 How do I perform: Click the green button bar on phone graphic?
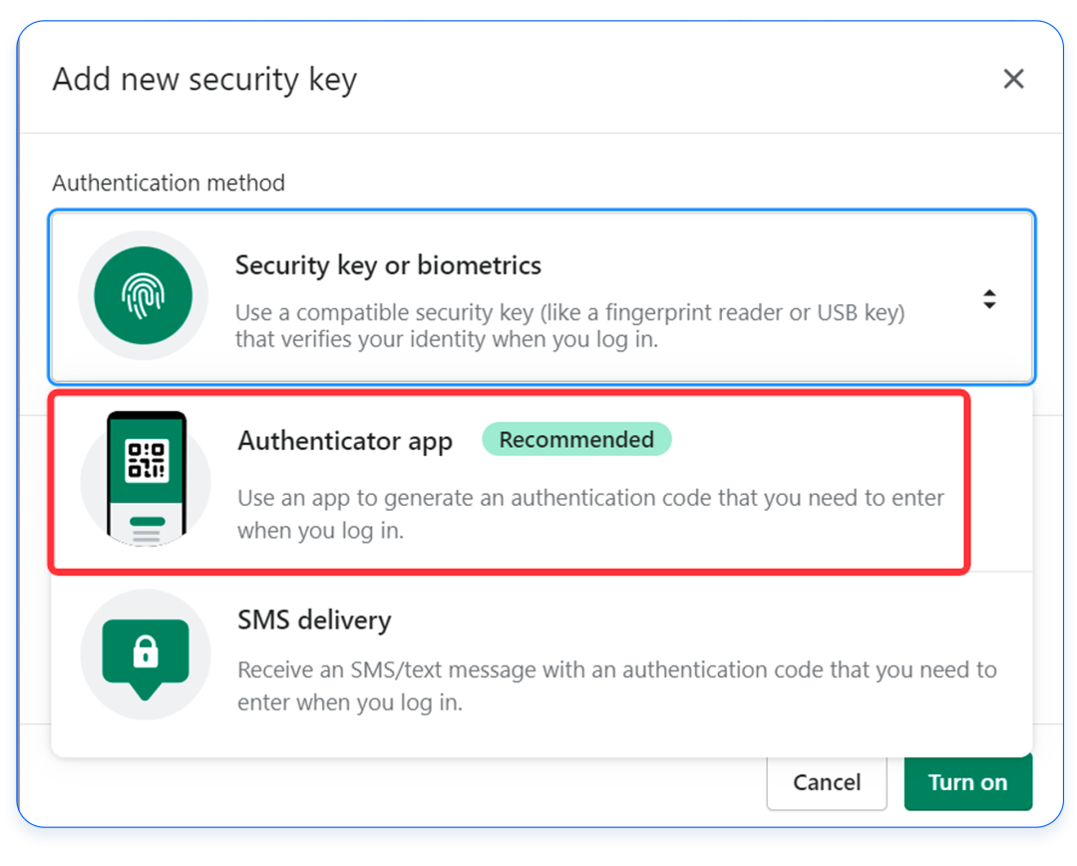coord(147,521)
